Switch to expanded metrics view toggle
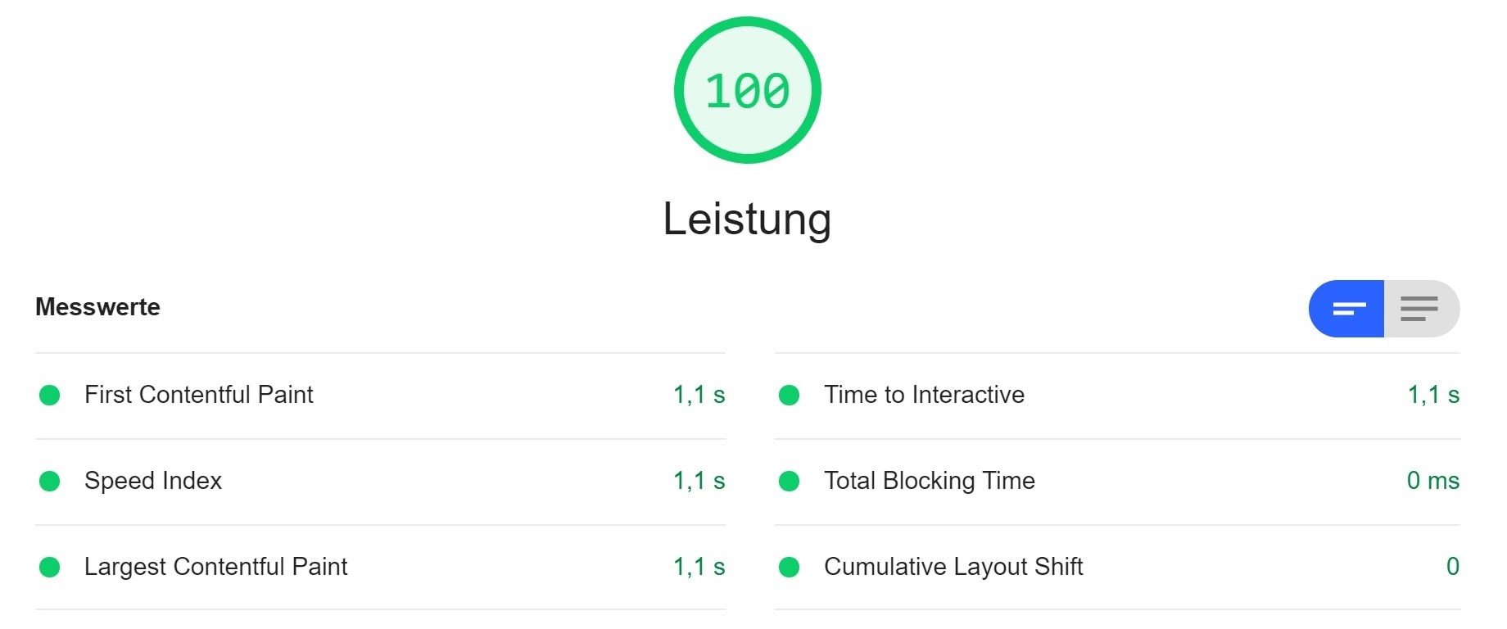 [x=1422, y=309]
